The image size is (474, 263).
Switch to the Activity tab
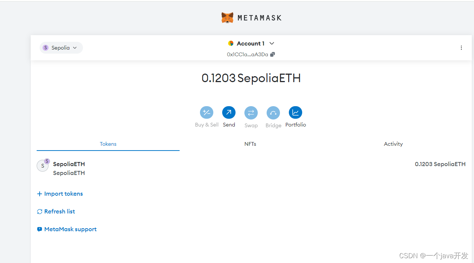[393, 144]
